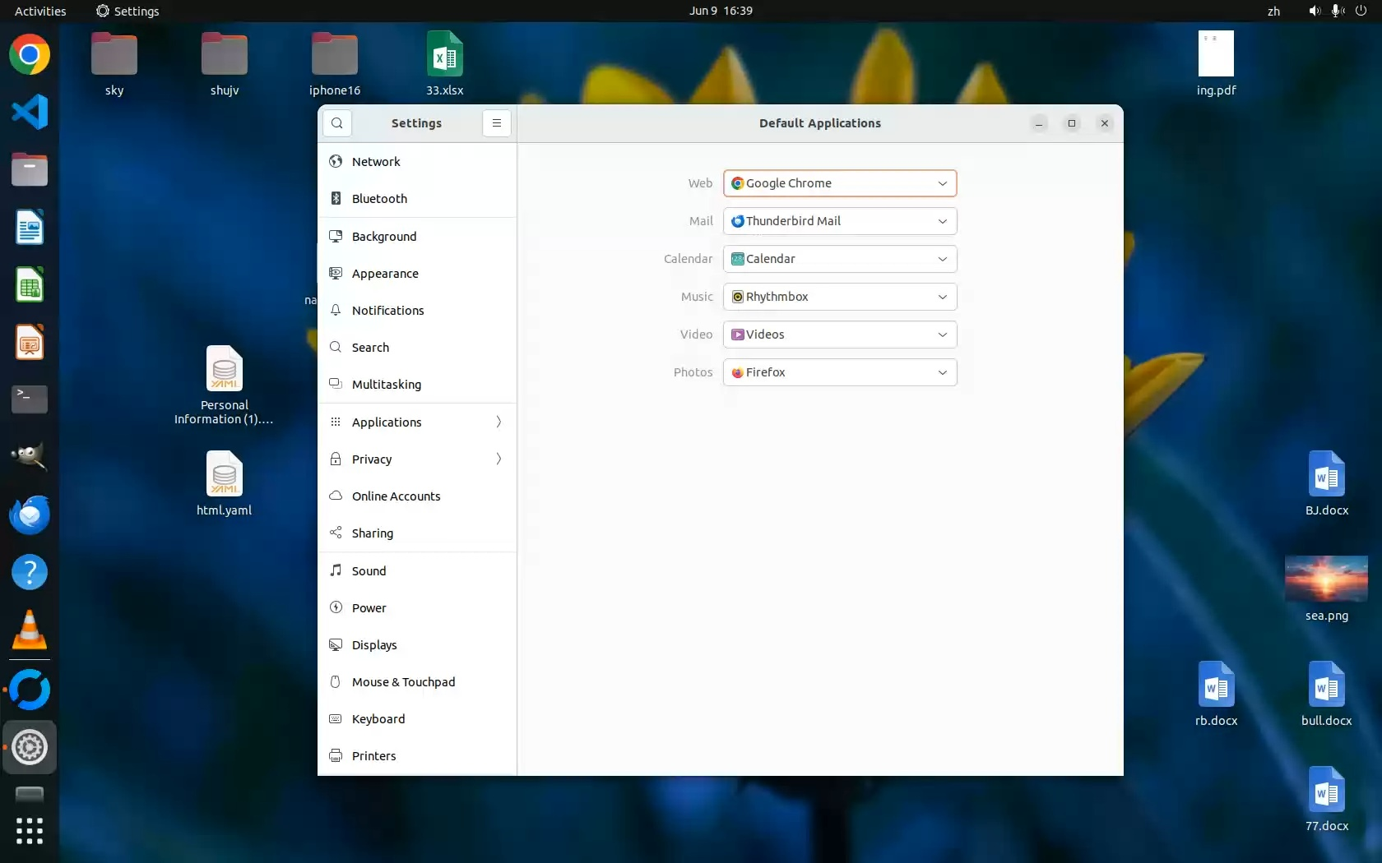This screenshot has height=863, width=1382.
Task: Click the search icon in Settings header
Action: (x=337, y=123)
